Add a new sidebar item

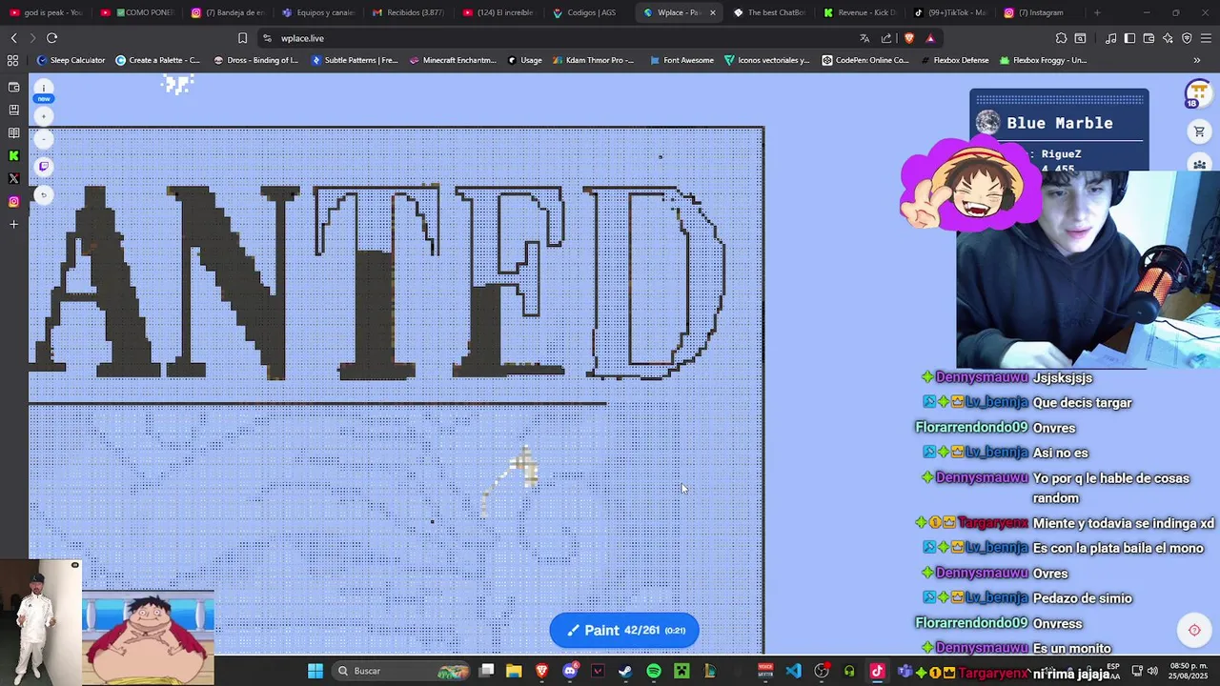click(13, 224)
